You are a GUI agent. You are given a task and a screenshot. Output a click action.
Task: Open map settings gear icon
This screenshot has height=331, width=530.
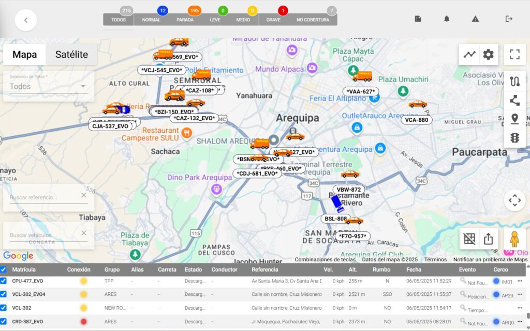click(x=488, y=54)
